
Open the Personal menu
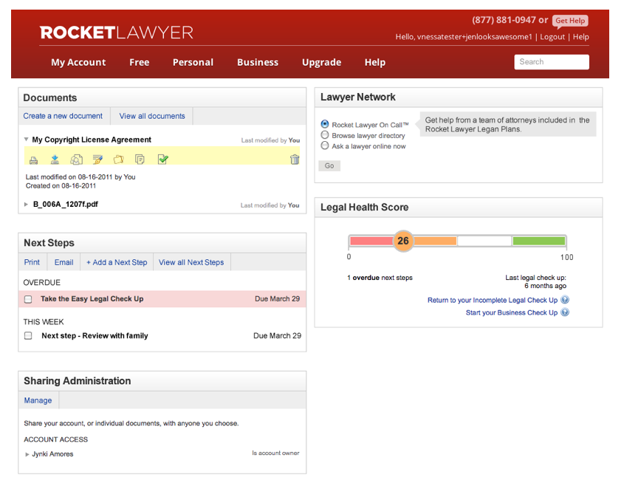tap(193, 63)
